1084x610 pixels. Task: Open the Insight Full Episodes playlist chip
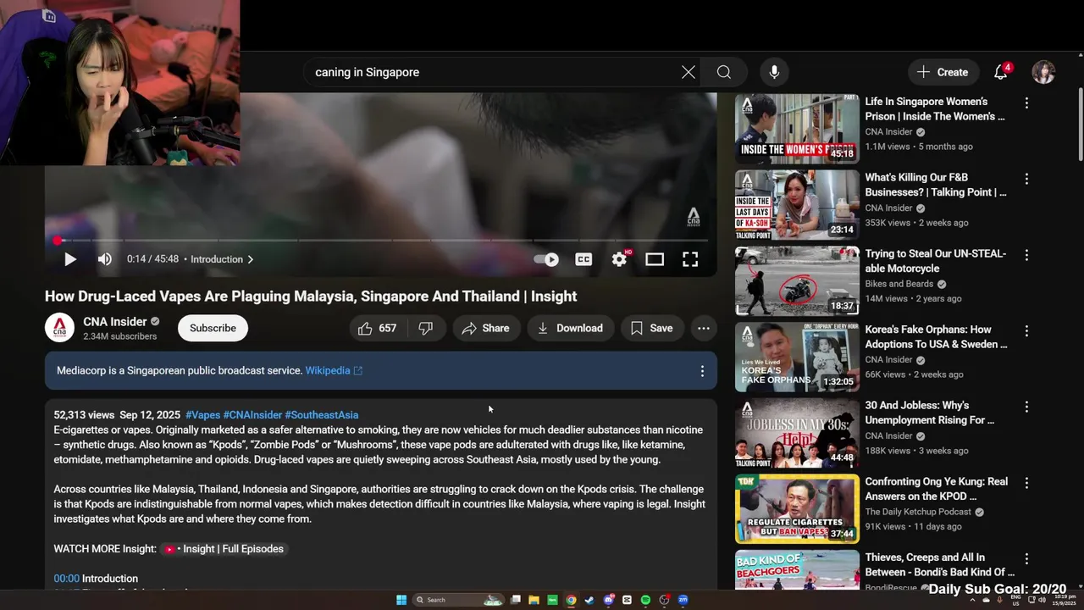tap(224, 549)
